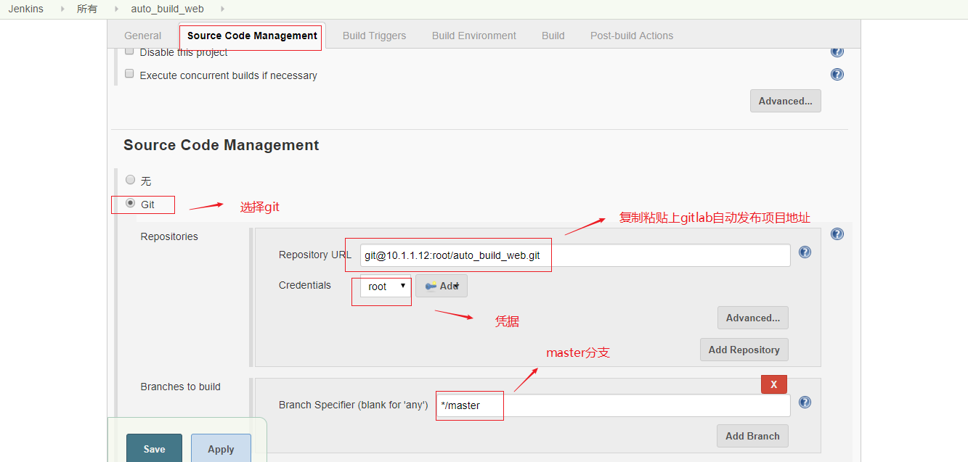Image resolution: width=968 pixels, height=462 pixels.
Task: Open the Build tab
Action: (553, 36)
